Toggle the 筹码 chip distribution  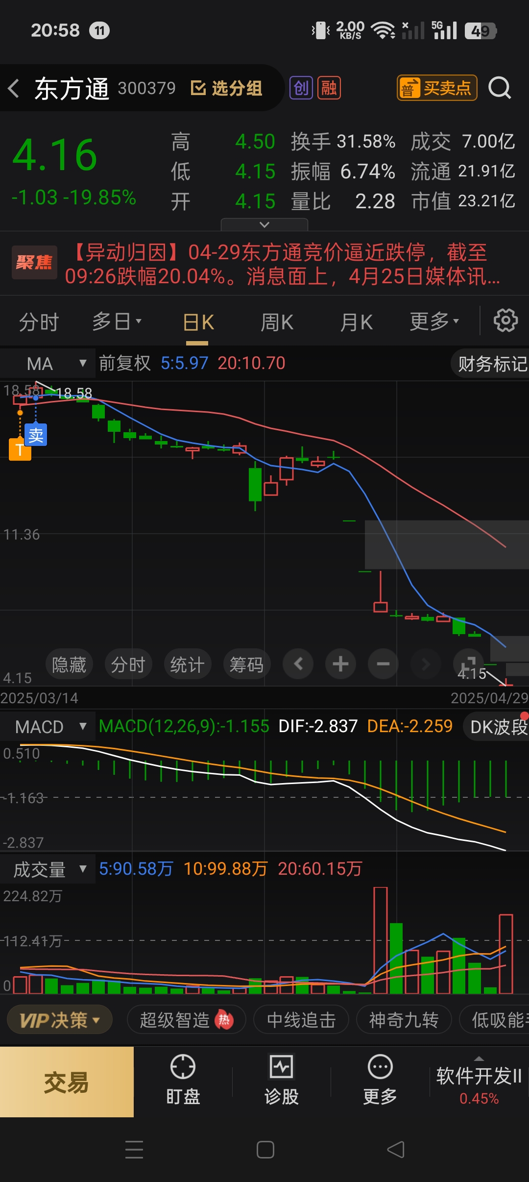coord(247,665)
